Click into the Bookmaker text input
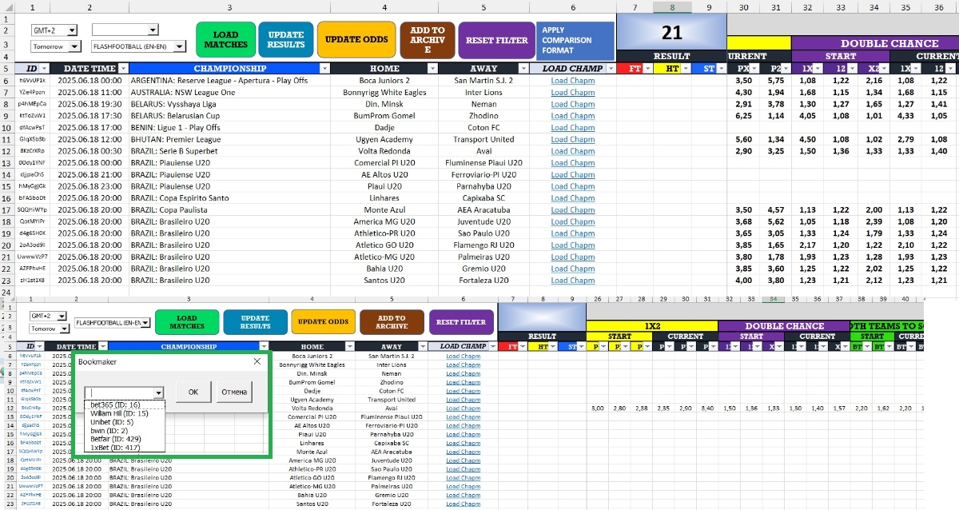 [x=120, y=392]
